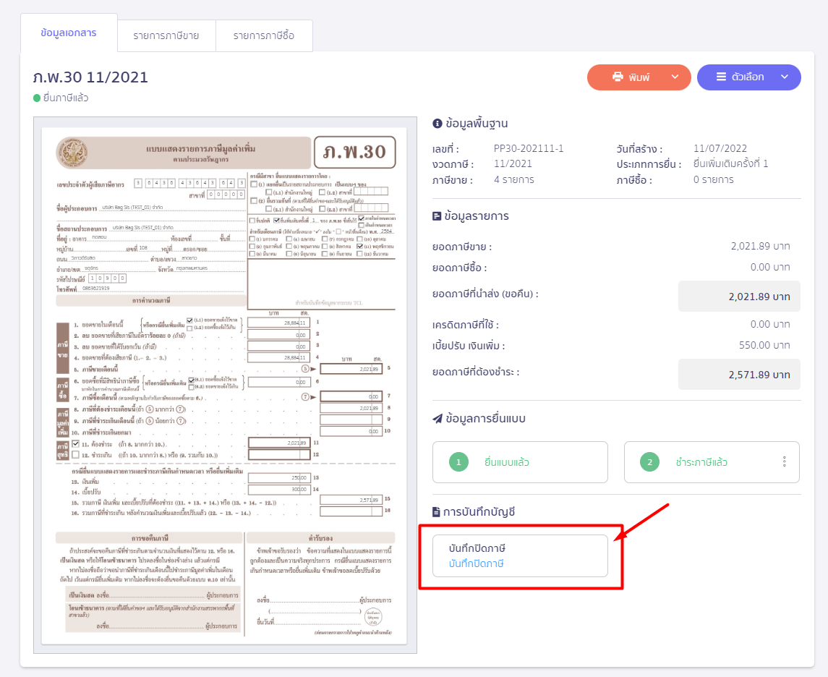
Task: Click the info icon beside ข้อมูลพื้นฐาน
Action: point(436,123)
